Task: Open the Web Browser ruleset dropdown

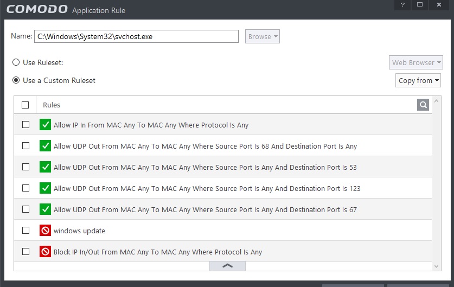Action: tap(416, 62)
